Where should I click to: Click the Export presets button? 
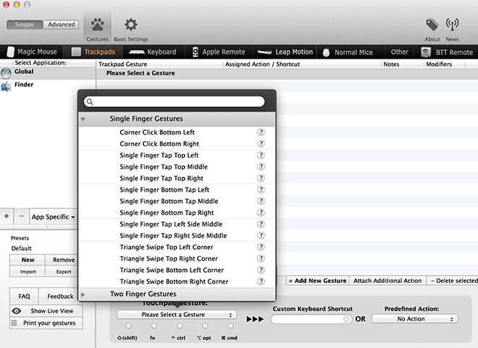[62, 271]
